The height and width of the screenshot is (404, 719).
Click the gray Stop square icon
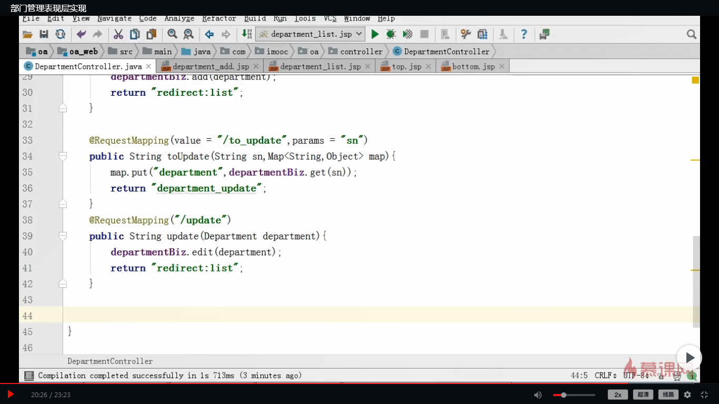[x=424, y=34]
